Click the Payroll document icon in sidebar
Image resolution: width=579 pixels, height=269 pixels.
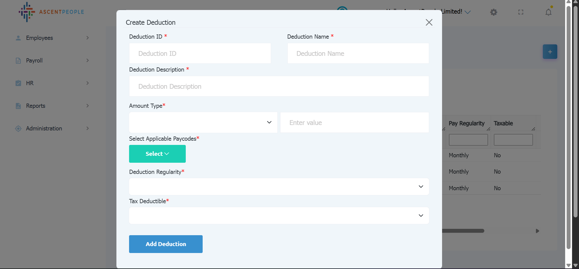[18, 61]
